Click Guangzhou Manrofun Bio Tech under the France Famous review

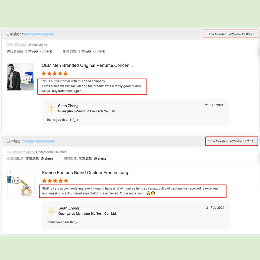(x=87, y=214)
